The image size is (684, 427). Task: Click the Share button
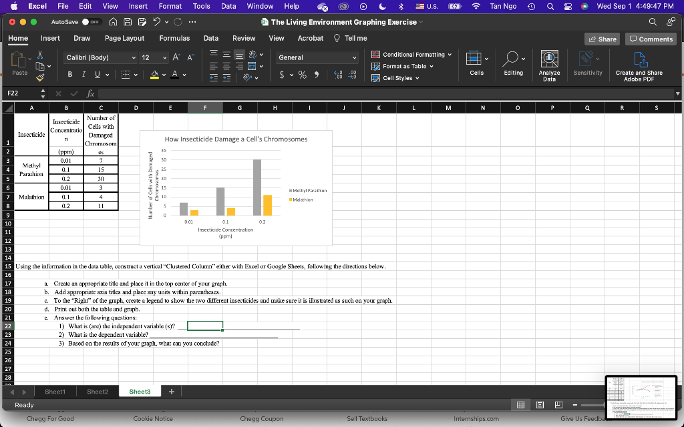(602, 38)
